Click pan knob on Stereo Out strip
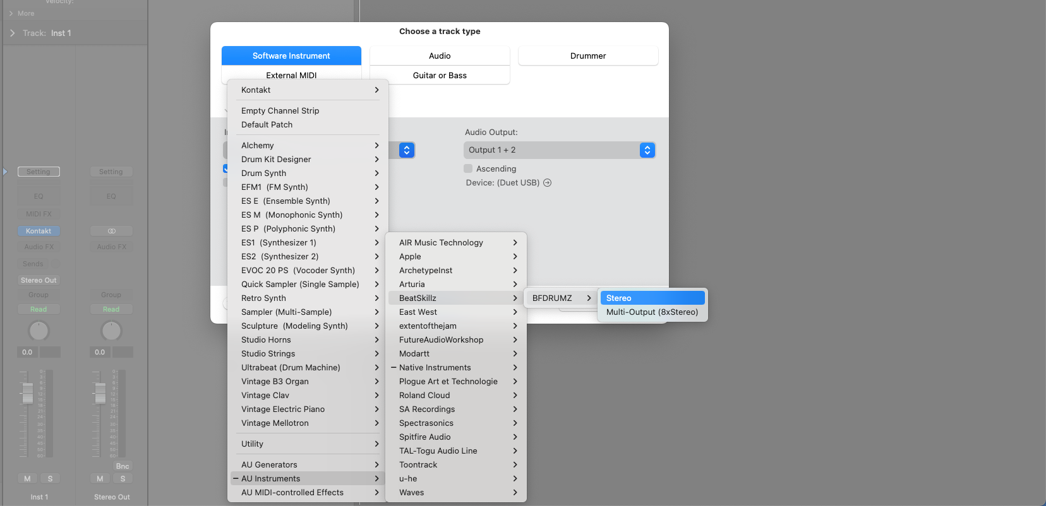1046x506 pixels. pos(111,331)
